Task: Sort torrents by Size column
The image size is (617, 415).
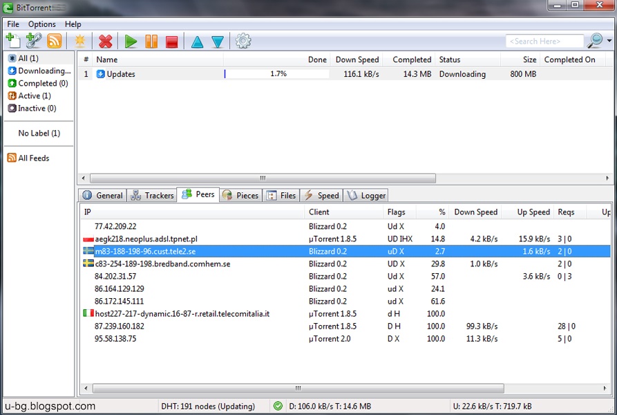Action: point(520,59)
